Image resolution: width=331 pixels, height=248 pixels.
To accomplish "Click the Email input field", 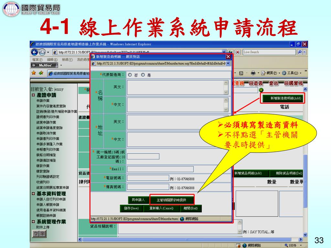I will pyautogui.click(x=160, y=169).
